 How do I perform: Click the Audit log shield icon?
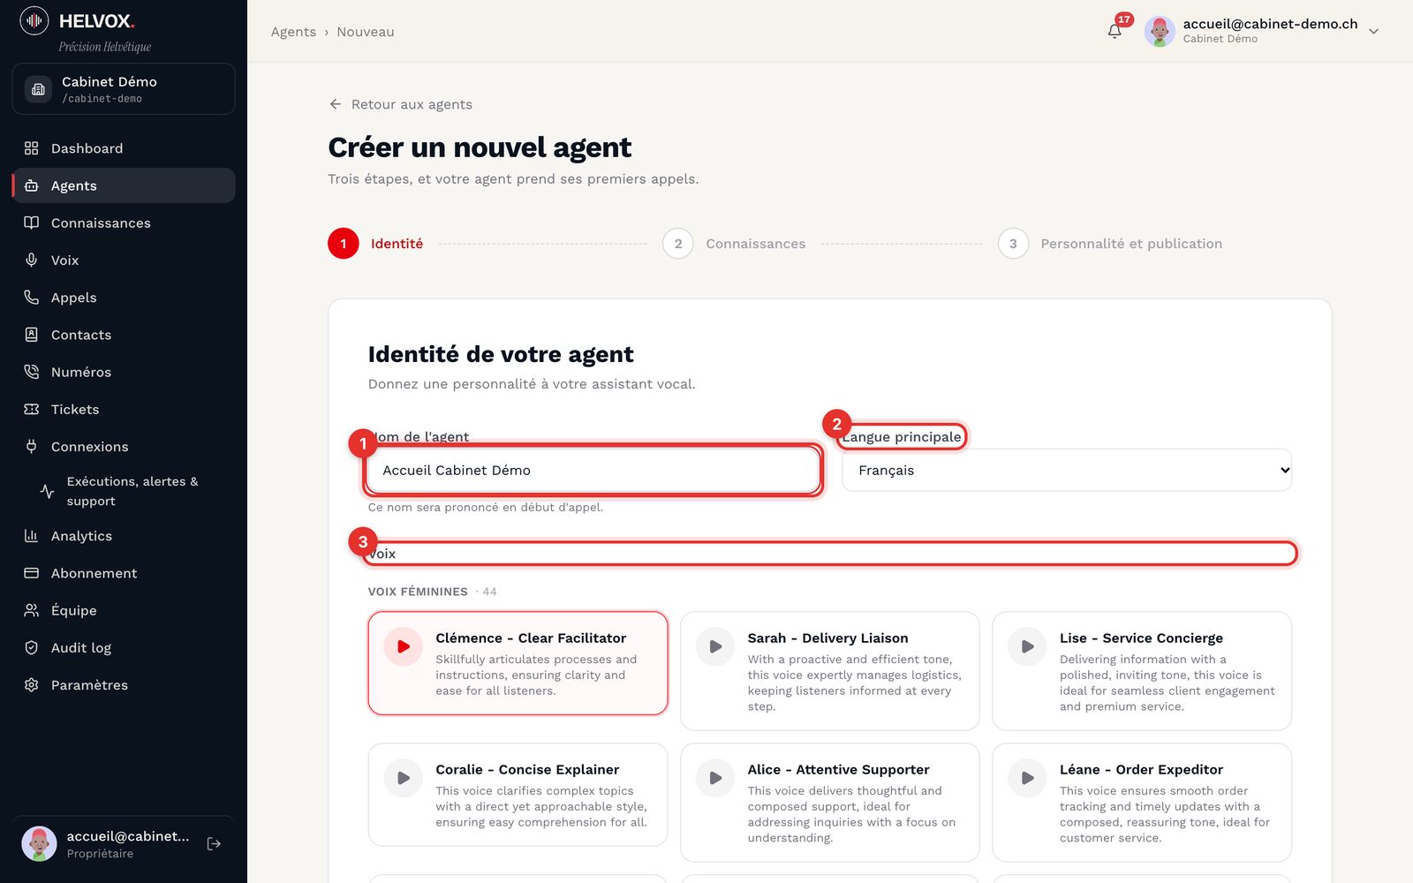[32, 647]
